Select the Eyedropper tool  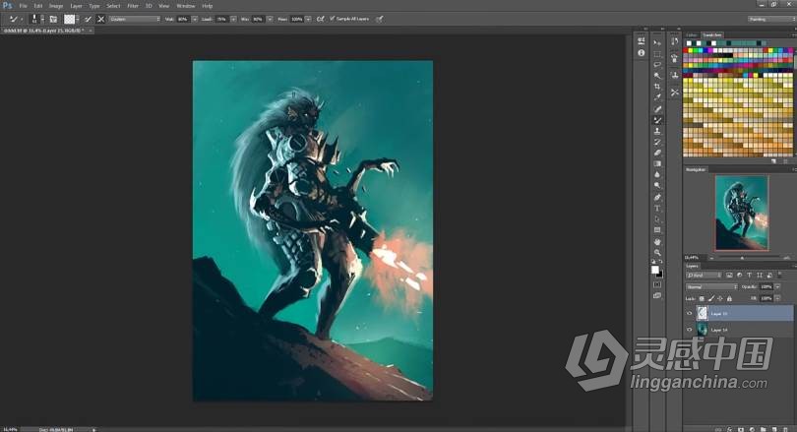(657, 97)
